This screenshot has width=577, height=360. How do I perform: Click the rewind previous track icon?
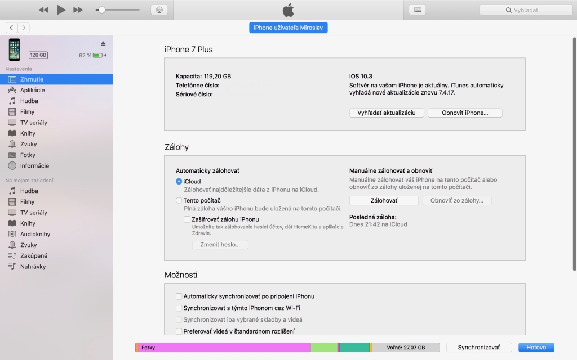coord(43,10)
